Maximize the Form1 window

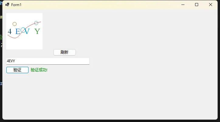pyautogui.click(x=197, y=5)
